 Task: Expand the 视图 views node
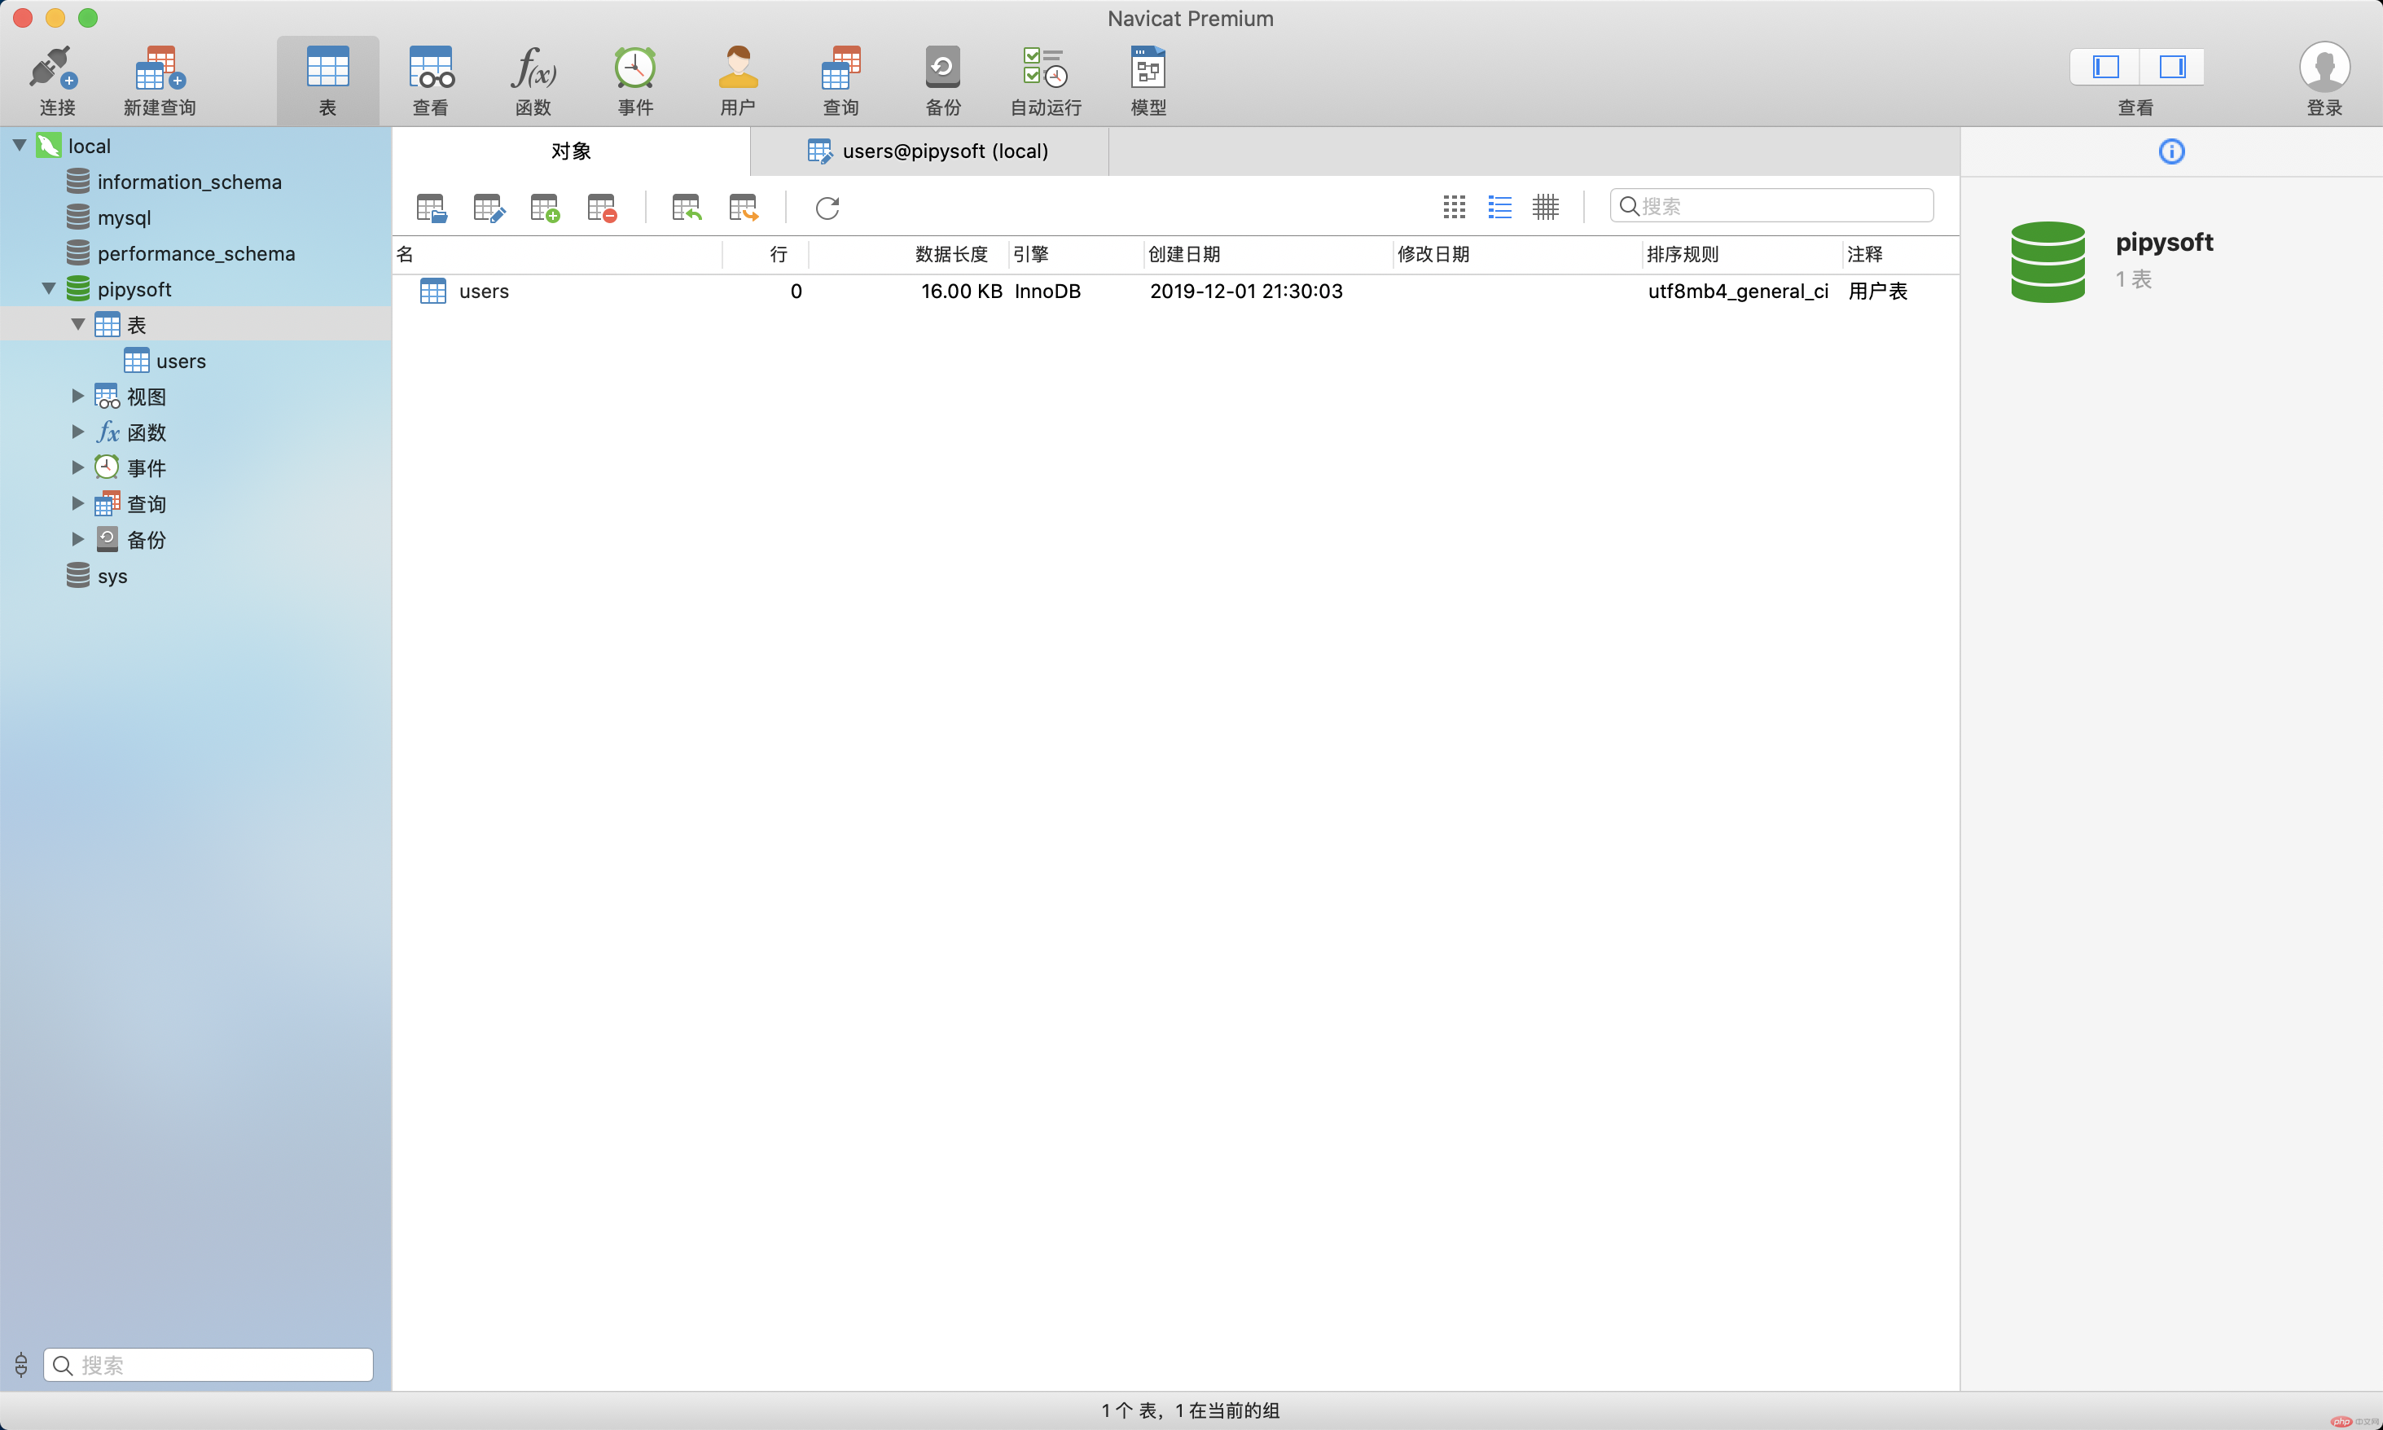click(78, 396)
